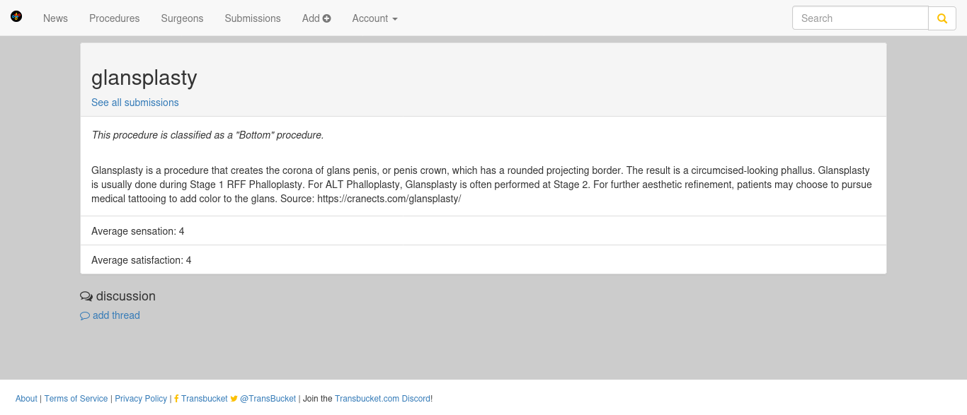This screenshot has width=967, height=415.
Task: Click the speech bubble icon beside add thread
Action: (85, 316)
